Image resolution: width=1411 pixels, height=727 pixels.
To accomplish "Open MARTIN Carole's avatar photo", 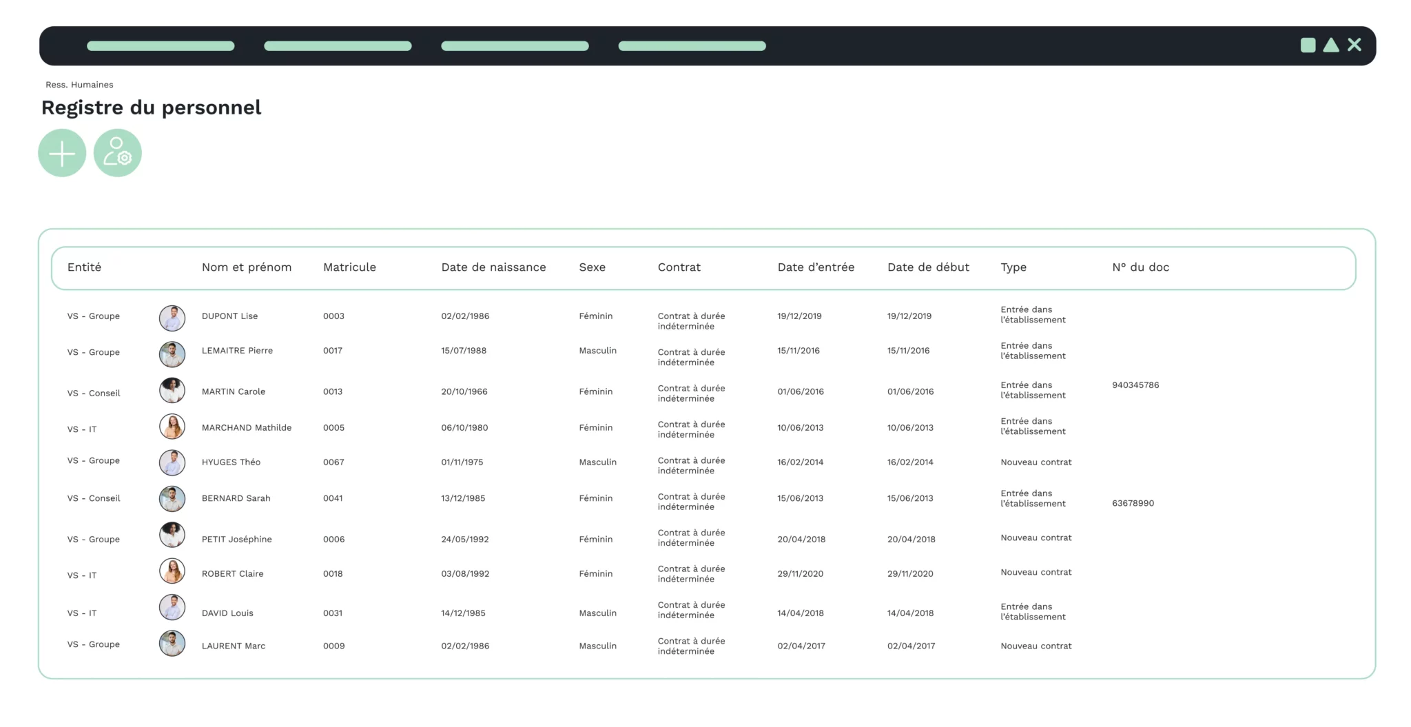I will [x=172, y=391].
